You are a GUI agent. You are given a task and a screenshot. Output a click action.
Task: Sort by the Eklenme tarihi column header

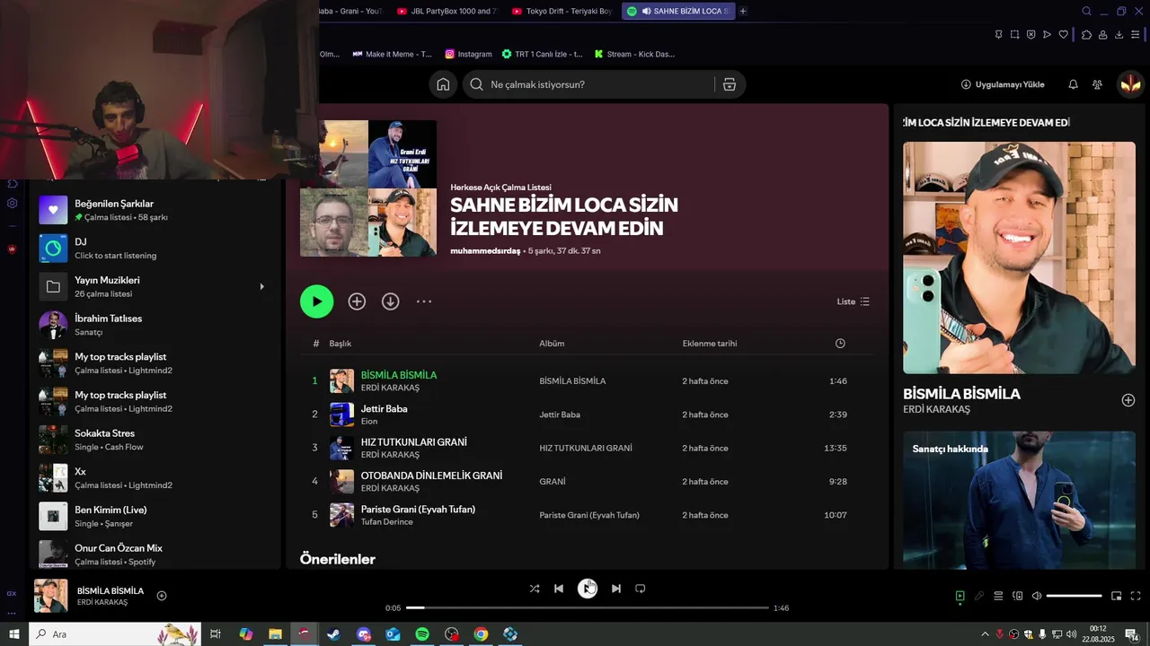tap(710, 344)
